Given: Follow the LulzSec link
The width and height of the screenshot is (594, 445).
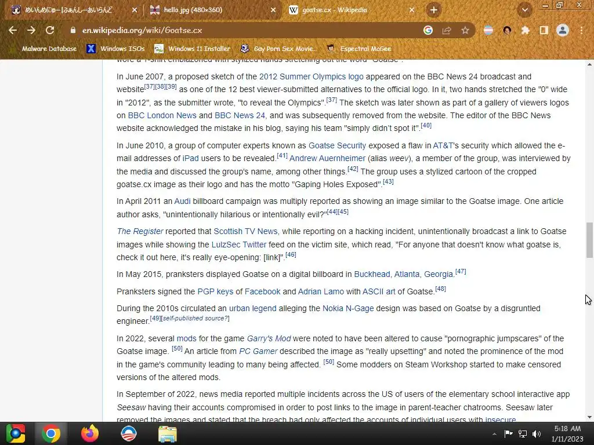Looking at the screenshot, I should click(x=226, y=245).
